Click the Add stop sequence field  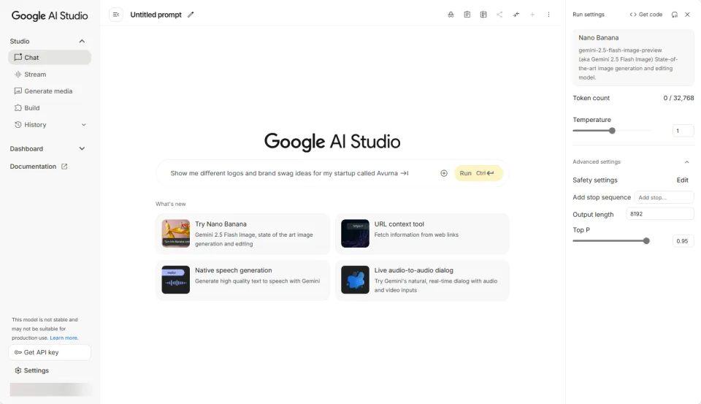664,197
